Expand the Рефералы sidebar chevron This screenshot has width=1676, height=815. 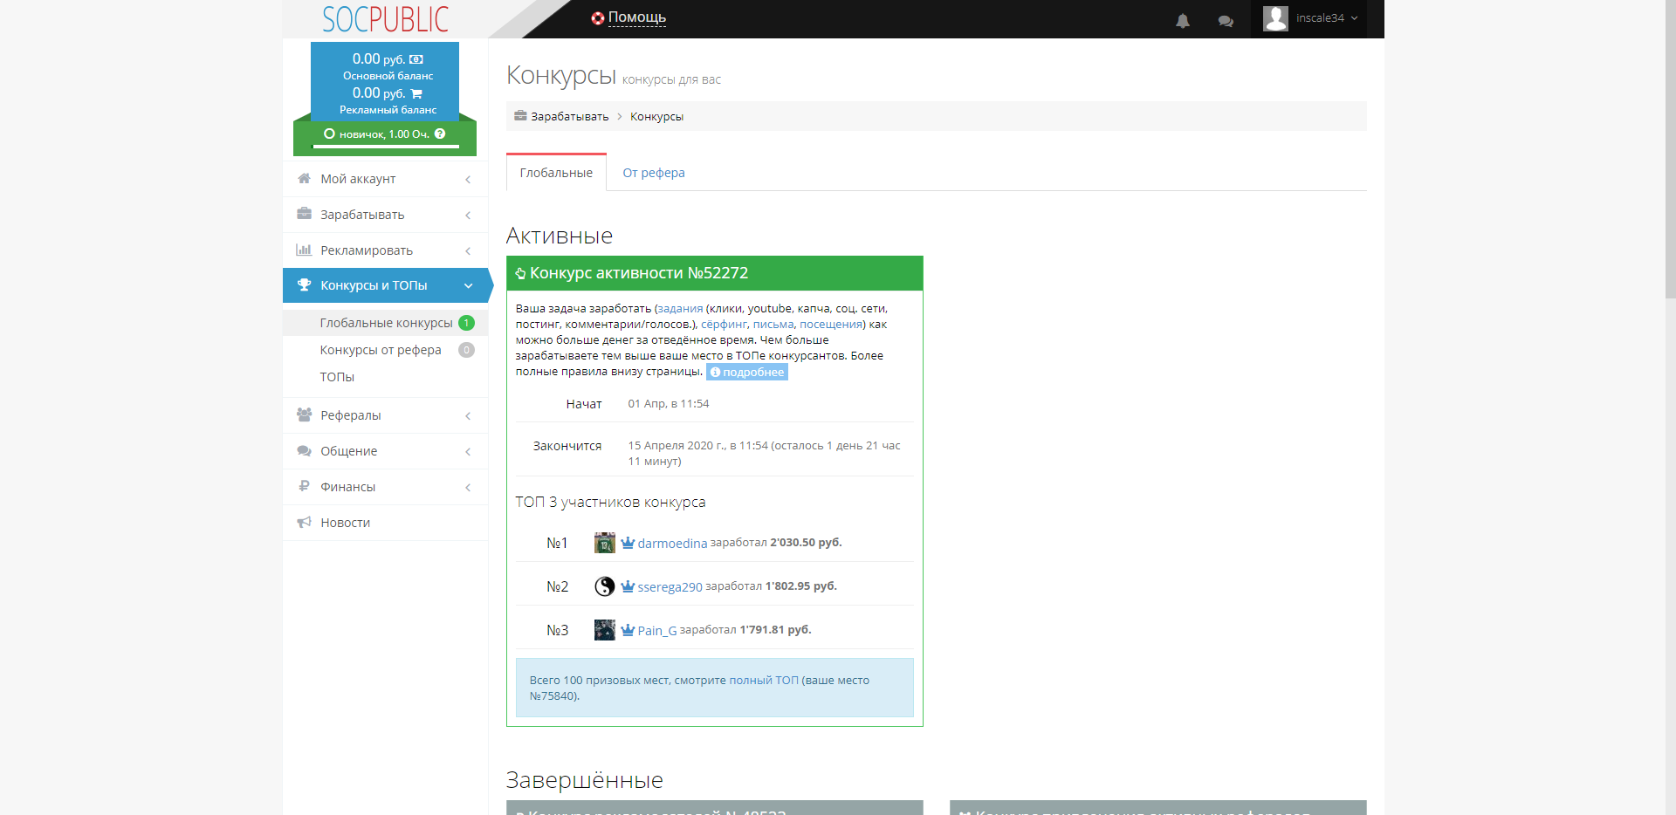[x=469, y=415]
